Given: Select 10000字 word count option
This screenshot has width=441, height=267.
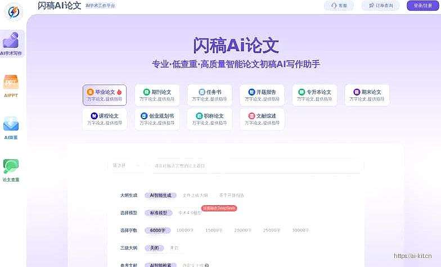Looking at the screenshot, I should (185, 230).
